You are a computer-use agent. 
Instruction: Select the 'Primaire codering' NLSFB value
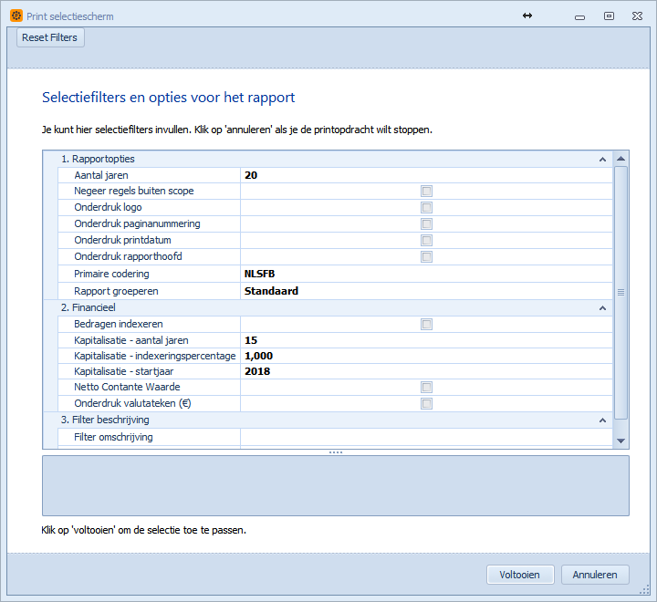tap(425, 274)
